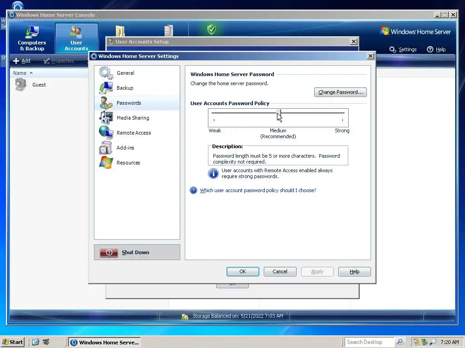Open the Computers & Backup tab
This screenshot has width=465, height=348.
pyautogui.click(x=32, y=38)
